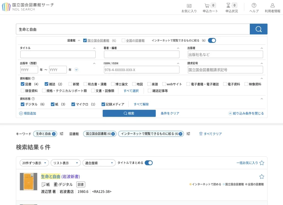
Task: Uncheck the 雑誌 material type checkbox
Action: pyautogui.click(x=46, y=84)
